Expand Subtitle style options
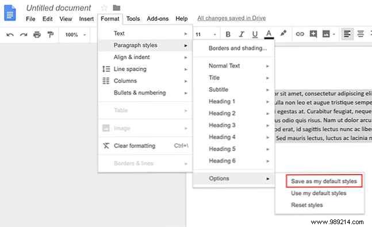This screenshot has height=227, width=372. tap(234, 90)
